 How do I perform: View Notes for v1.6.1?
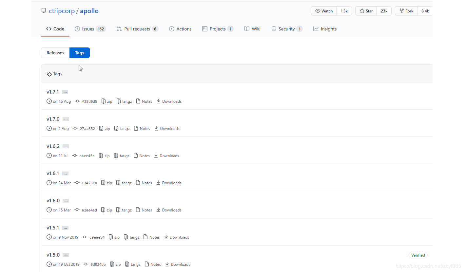pos(144,183)
